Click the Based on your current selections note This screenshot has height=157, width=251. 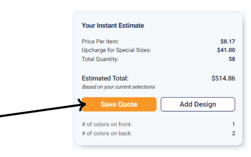tap(118, 87)
